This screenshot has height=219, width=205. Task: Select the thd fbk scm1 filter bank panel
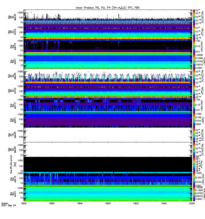coord(108,120)
